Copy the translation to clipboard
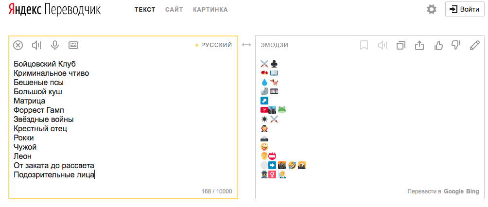Viewport: 488px width, 207px height. coord(401,45)
